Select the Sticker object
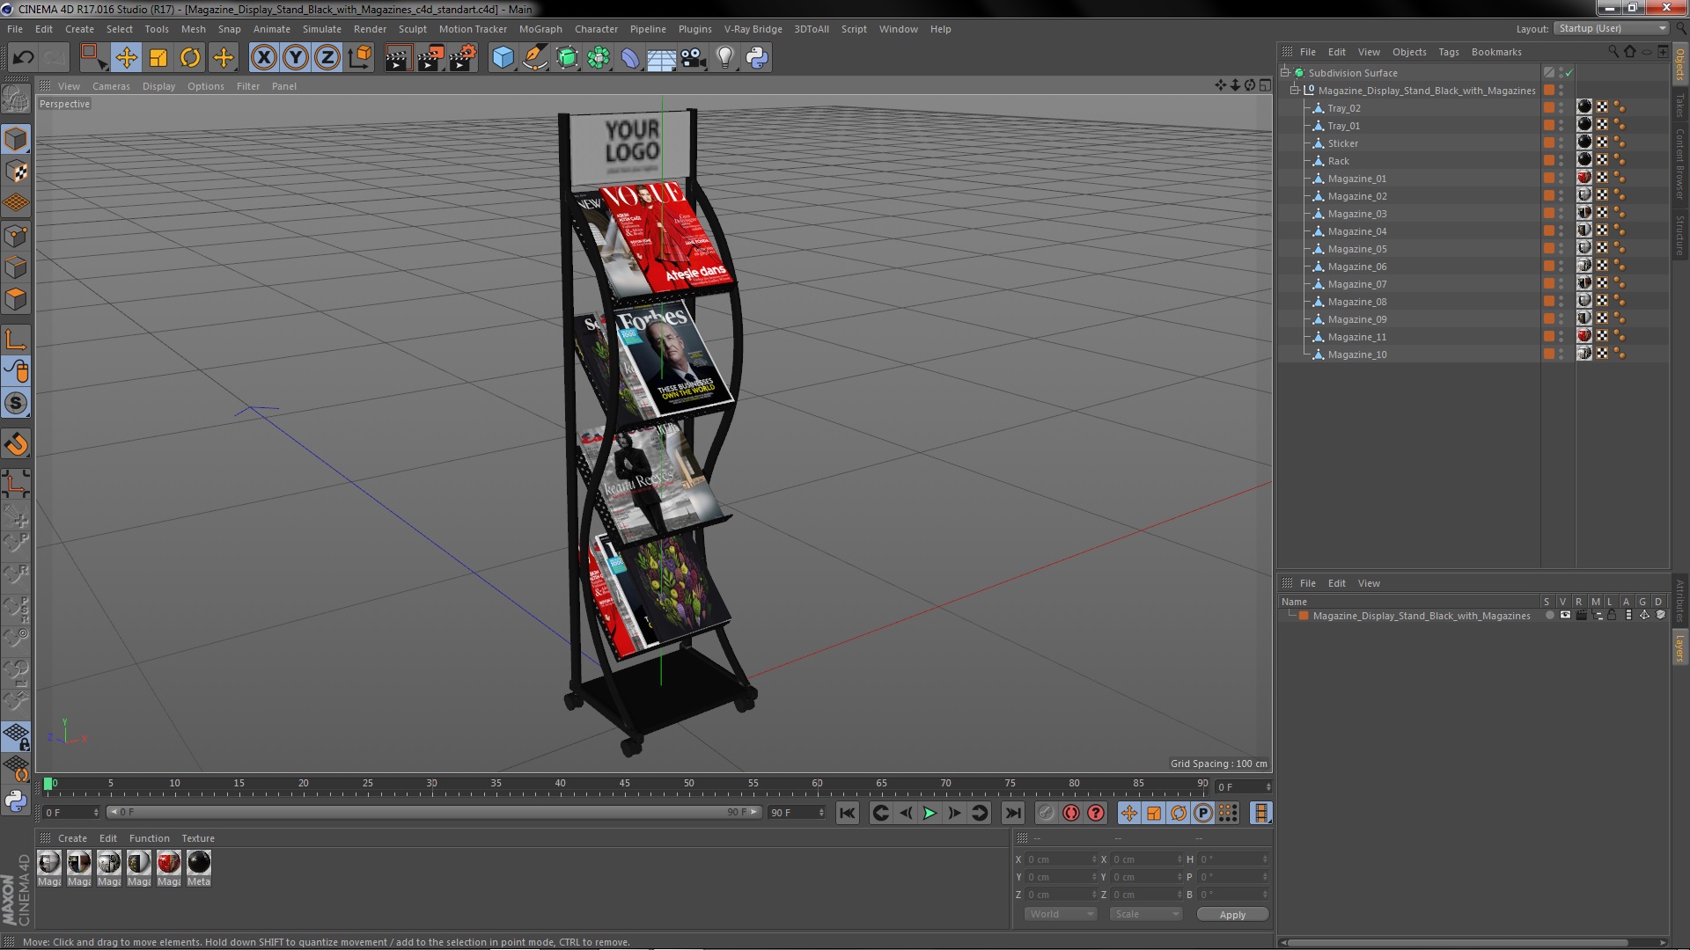 [x=1342, y=143]
